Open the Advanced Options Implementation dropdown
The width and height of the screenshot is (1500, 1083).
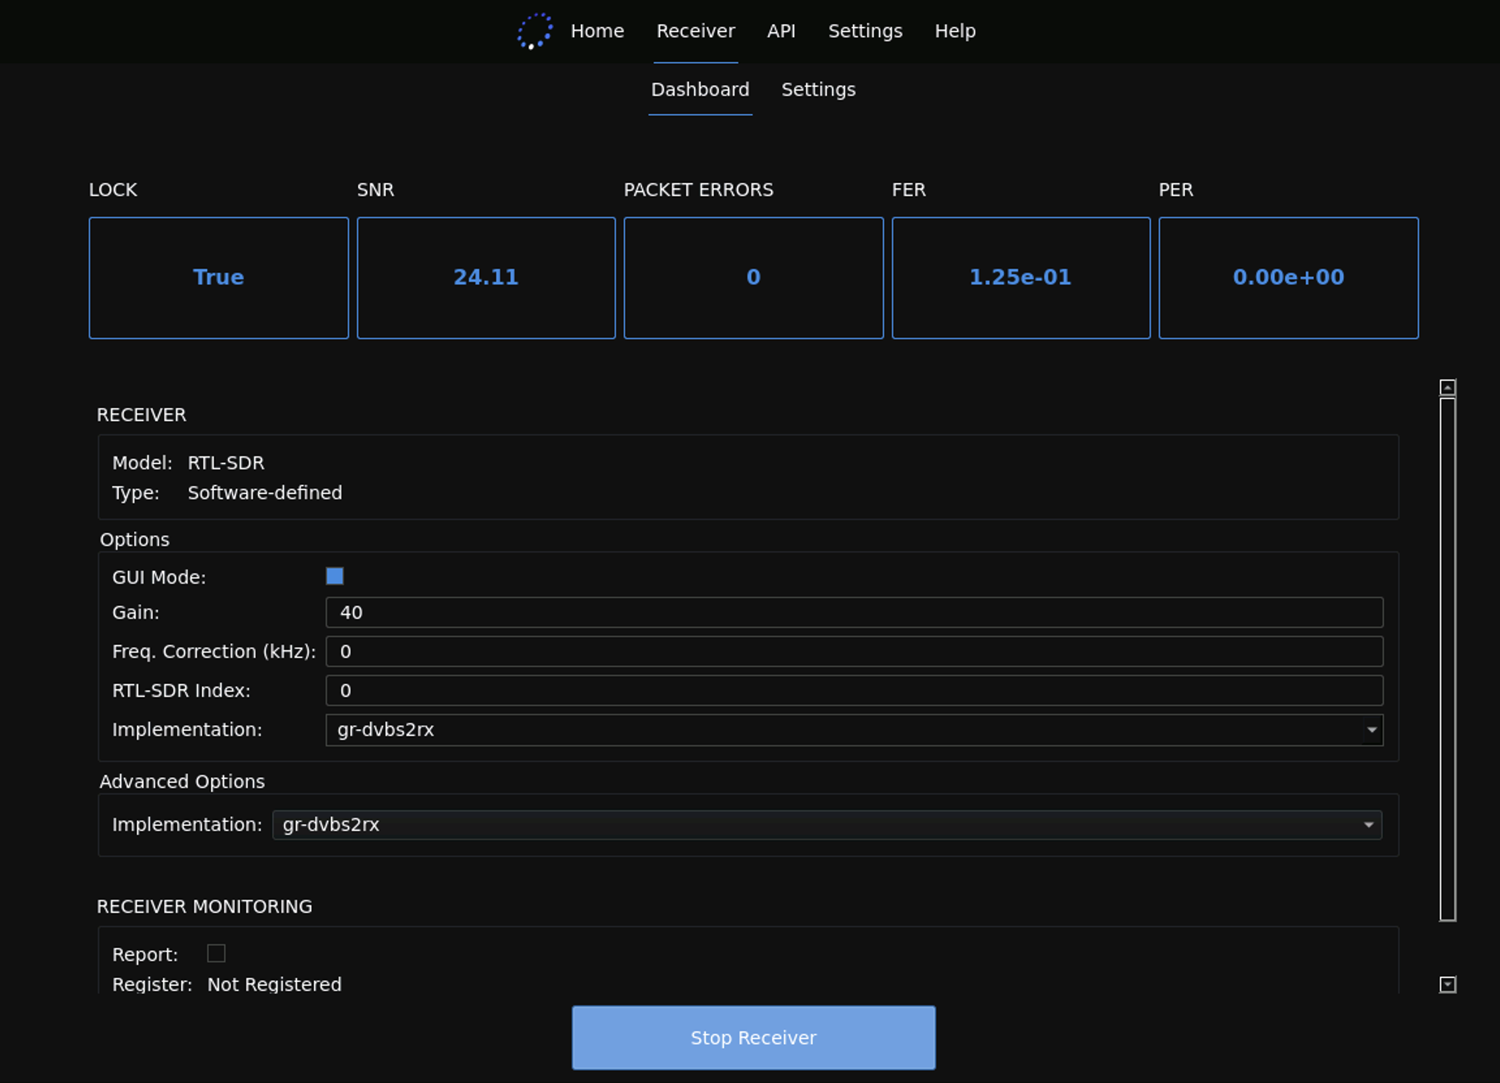(x=827, y=825)
